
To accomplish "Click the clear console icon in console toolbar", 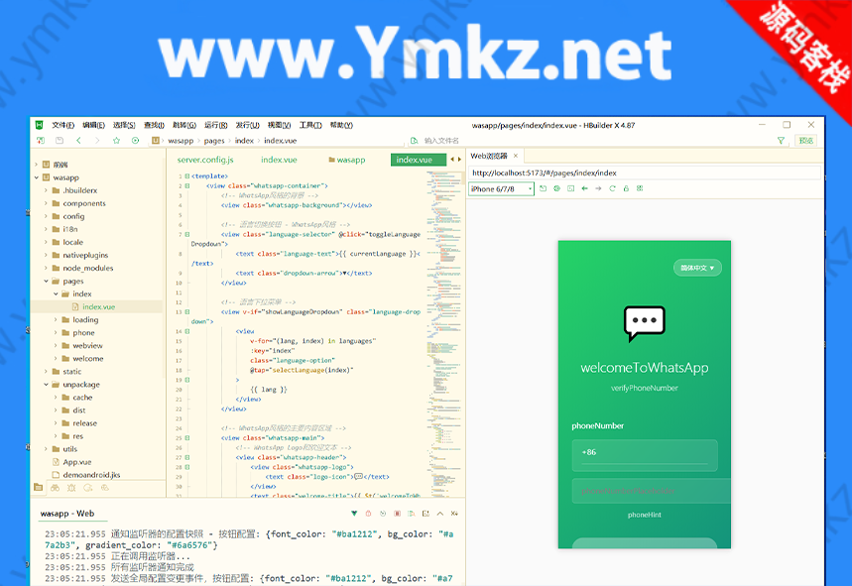I will click(368, 513).
